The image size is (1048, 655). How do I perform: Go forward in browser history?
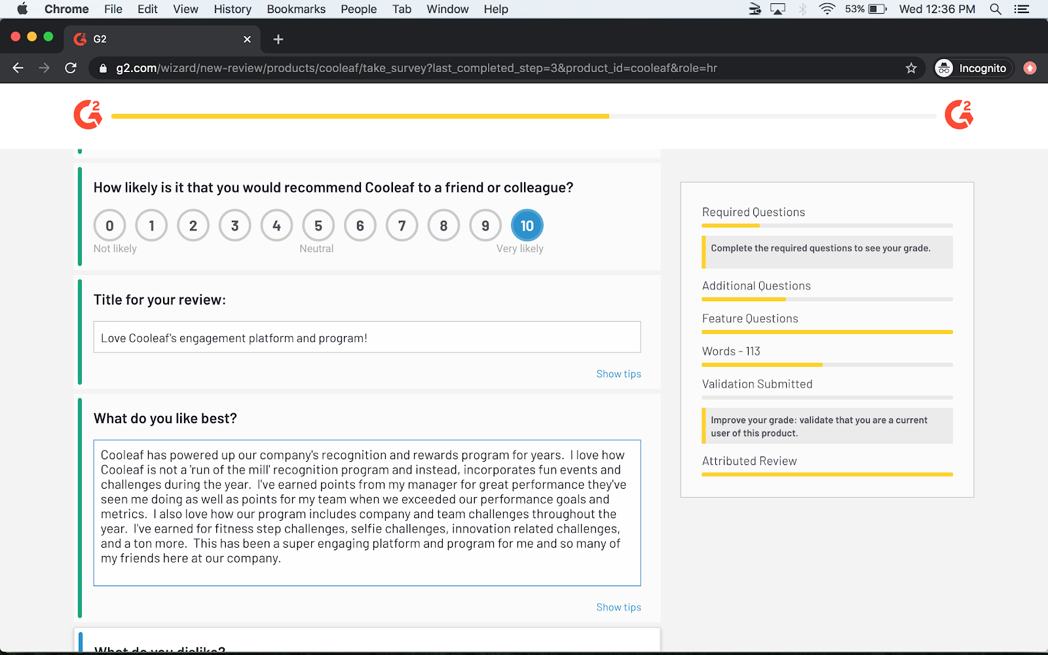44,68
